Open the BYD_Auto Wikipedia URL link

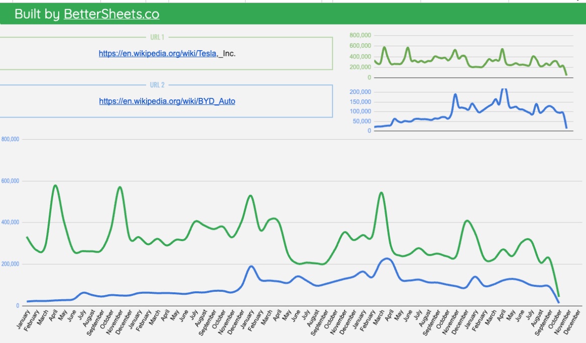(167, 101)
